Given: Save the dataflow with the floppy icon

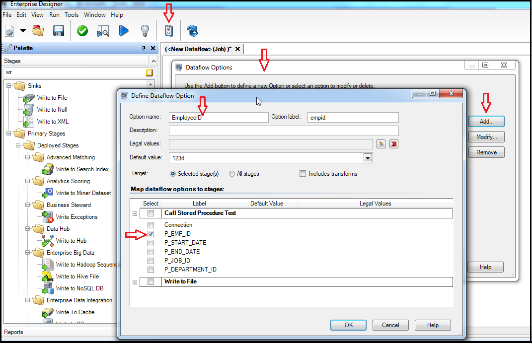Looking at the screenshot, I should (x=59, y=31).
